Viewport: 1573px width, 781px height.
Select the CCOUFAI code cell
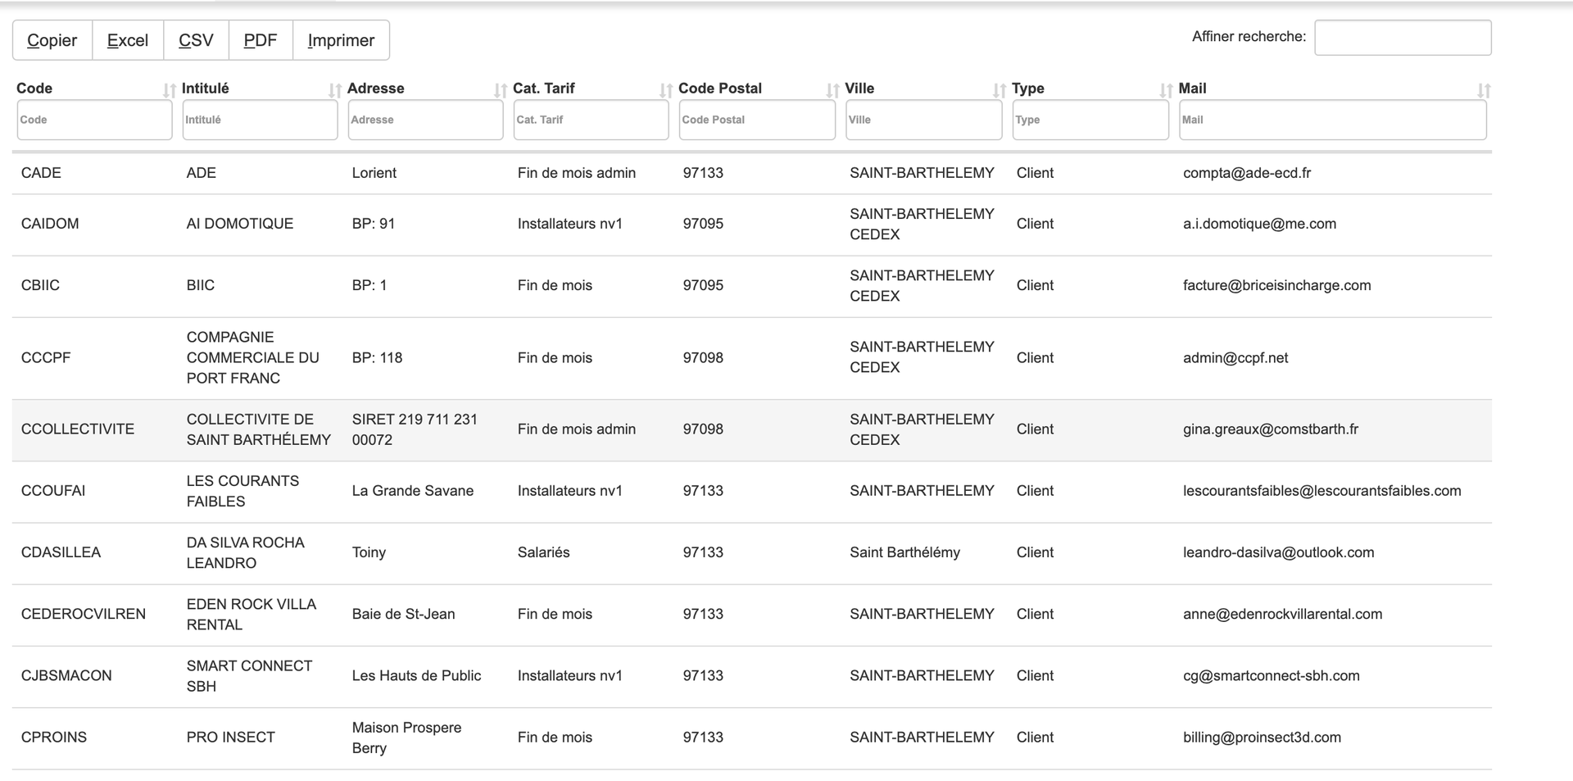pos(53,491)
